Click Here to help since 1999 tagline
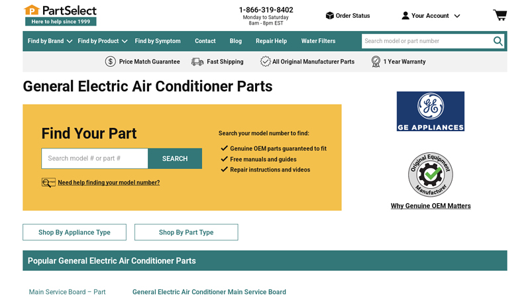 (x=61, y=22)
